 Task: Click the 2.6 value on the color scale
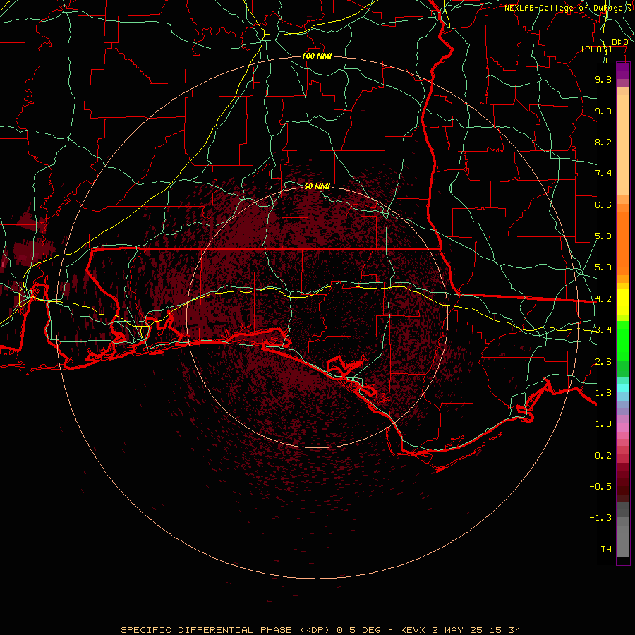tap(603, 362)
